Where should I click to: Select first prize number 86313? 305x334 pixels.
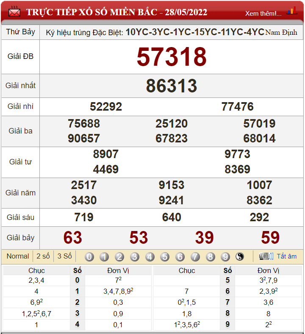(172, 86)
